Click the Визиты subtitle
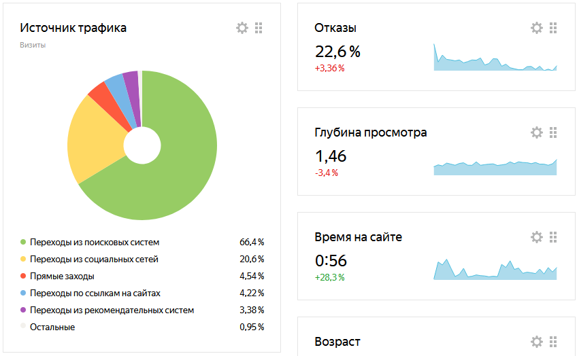The height and width of the screenshot is (356, 579). pos(33,45)
